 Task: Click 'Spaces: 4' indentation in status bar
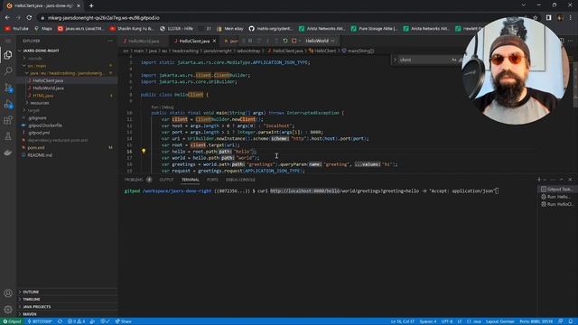pyautogui.click(x=428, y=321)
